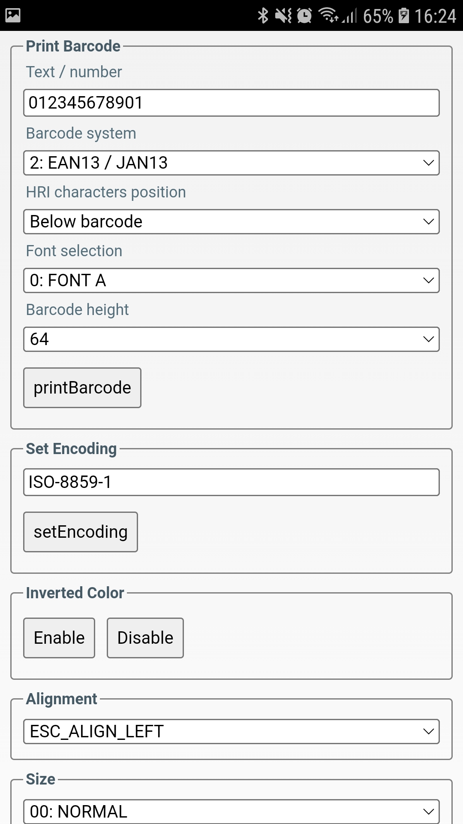463x824 pixels.
Task: Tap the muted sound status icon
Action: [x=283, y=15]
